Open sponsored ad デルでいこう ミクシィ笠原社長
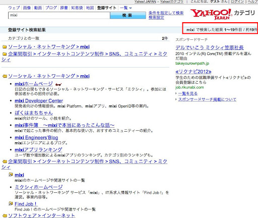 (210, 48)
